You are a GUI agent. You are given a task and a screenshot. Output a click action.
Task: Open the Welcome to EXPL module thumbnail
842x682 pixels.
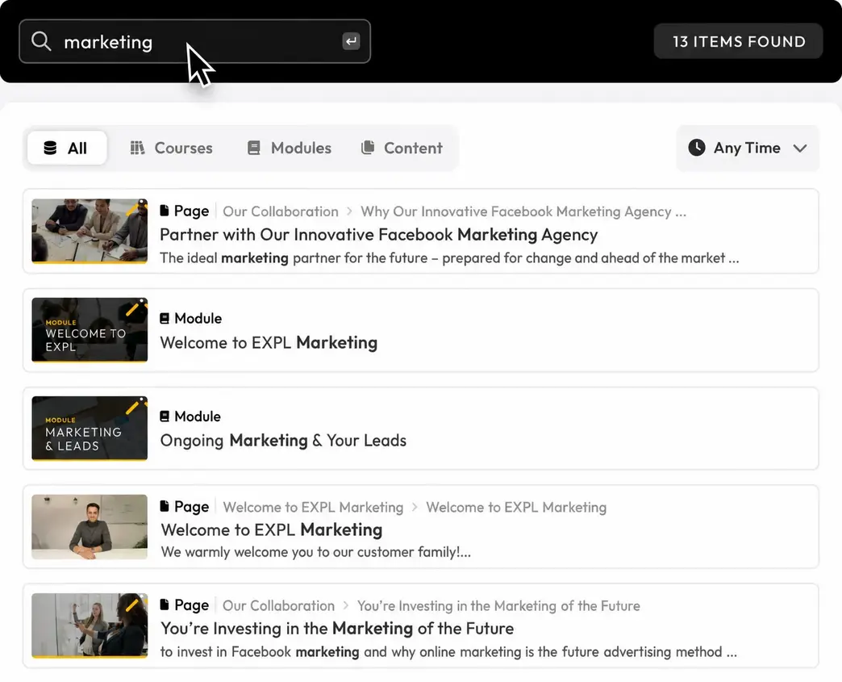coord(90,329)
